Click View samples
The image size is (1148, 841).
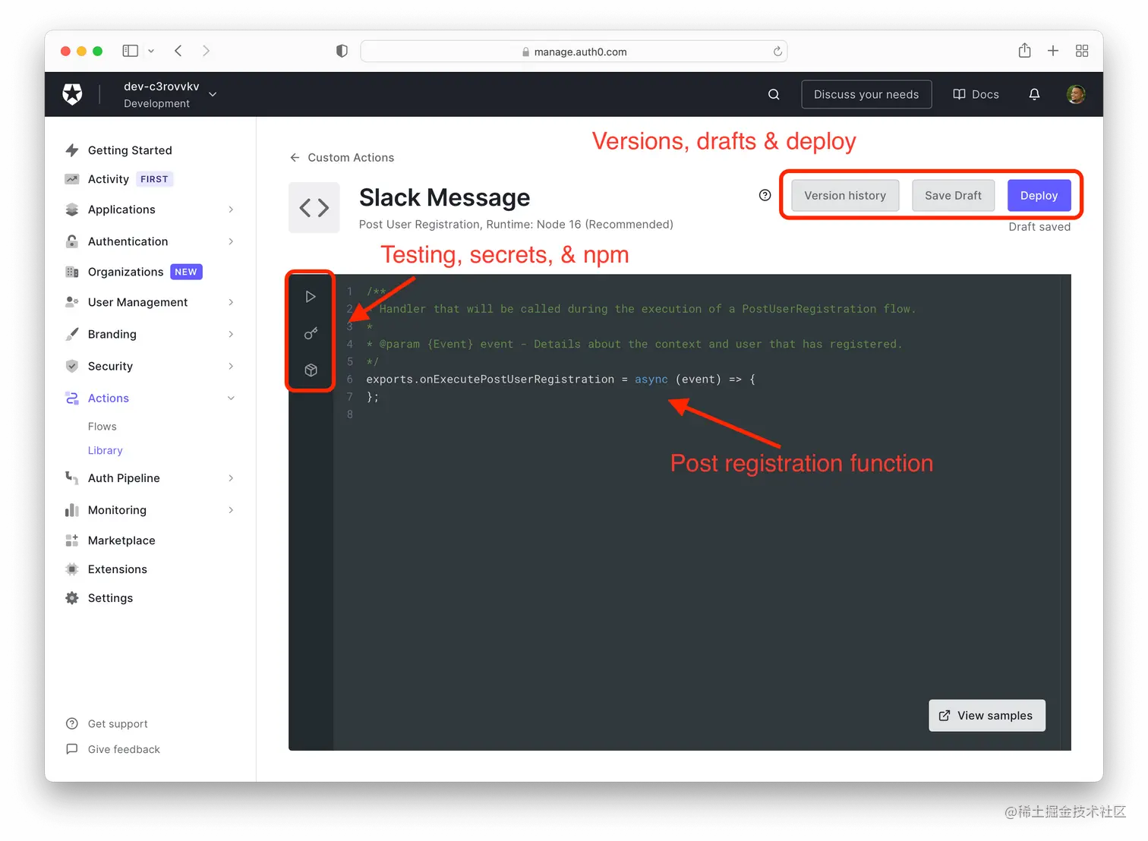pos(986,715)
